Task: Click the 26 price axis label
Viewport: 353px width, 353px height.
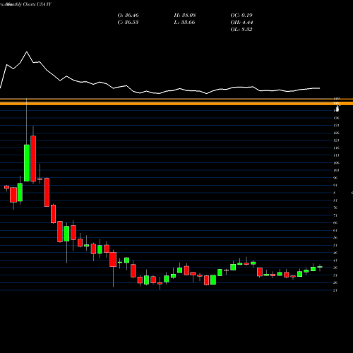Action: [x=335, y=282]
